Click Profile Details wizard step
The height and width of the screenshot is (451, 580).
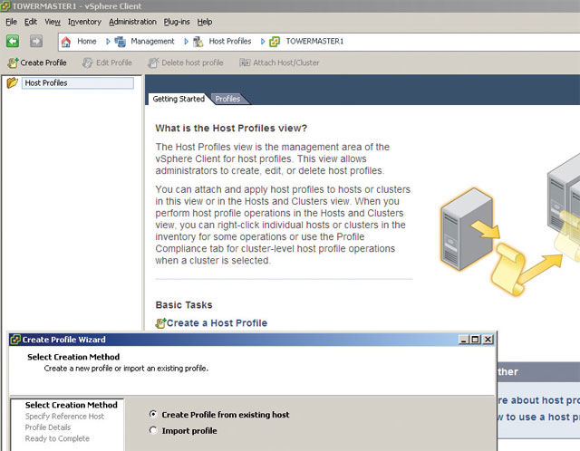[48, 427]
